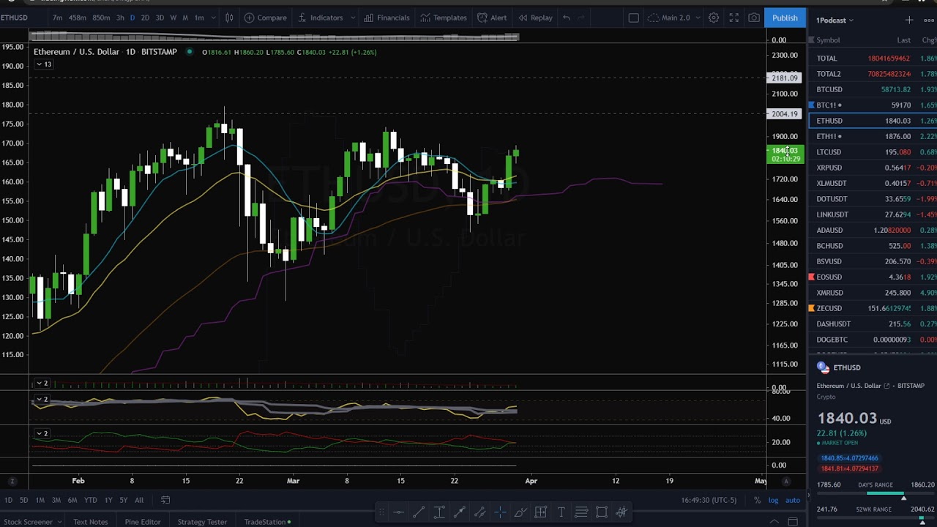The width and height of the screenshot is (937, 527).
Task: Start Bar Replay mode
Action: tap(535, 18)
